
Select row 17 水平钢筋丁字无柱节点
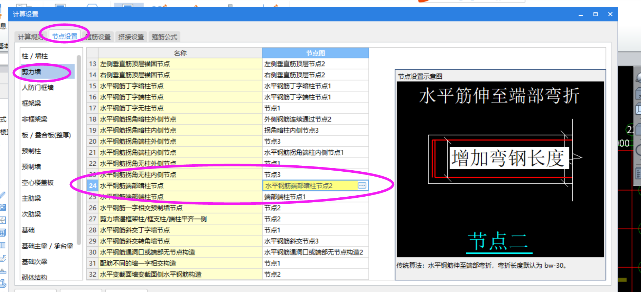(180, 108)
